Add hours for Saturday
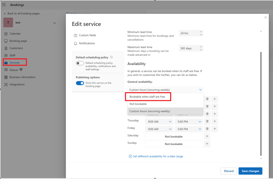Screen dimensions: 273x179 207,136
